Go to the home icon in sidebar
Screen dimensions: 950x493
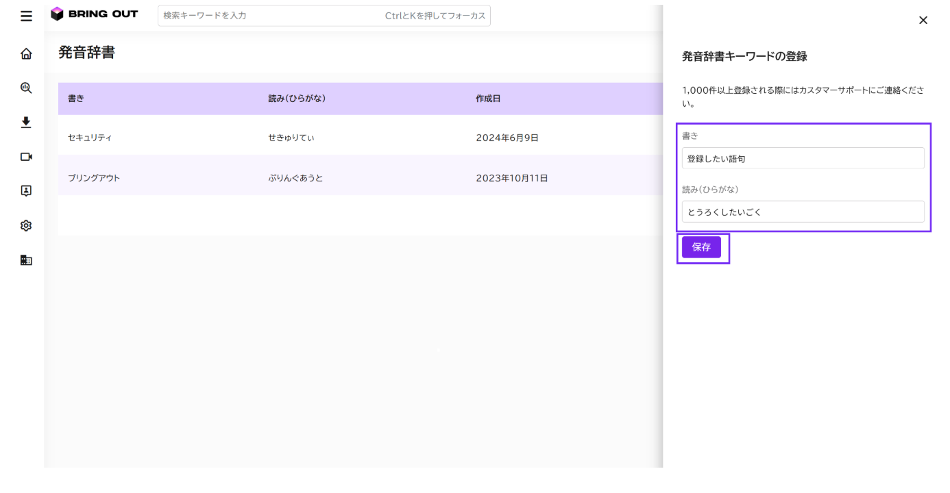coord(26,53)
